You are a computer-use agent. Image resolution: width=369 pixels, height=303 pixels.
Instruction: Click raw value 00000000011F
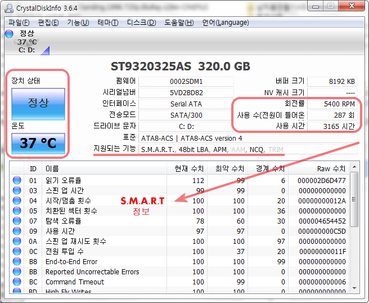click(323, 251)
